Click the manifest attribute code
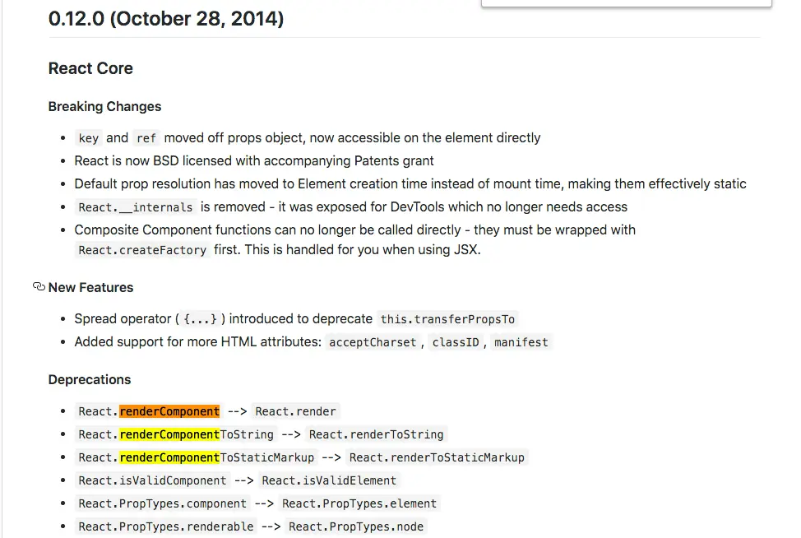Screen dimensions: 801x538 coord(521,342)
